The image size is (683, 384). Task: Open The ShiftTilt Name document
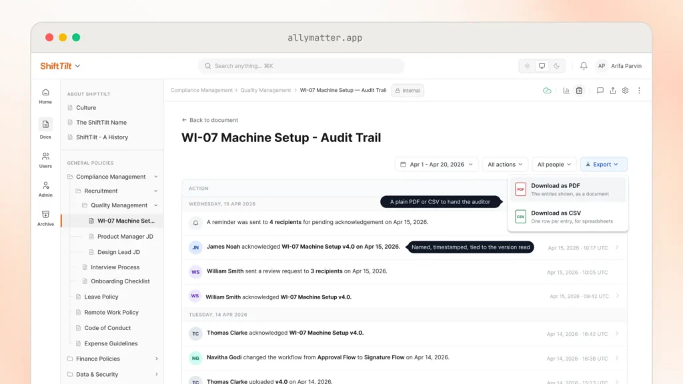(101, 123)
